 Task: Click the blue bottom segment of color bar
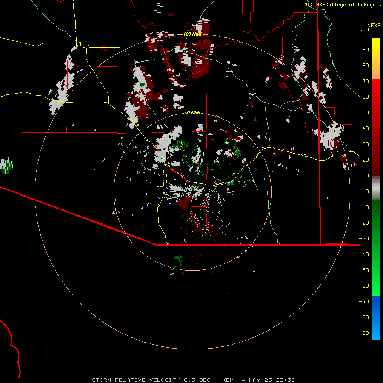coord(376,318)
